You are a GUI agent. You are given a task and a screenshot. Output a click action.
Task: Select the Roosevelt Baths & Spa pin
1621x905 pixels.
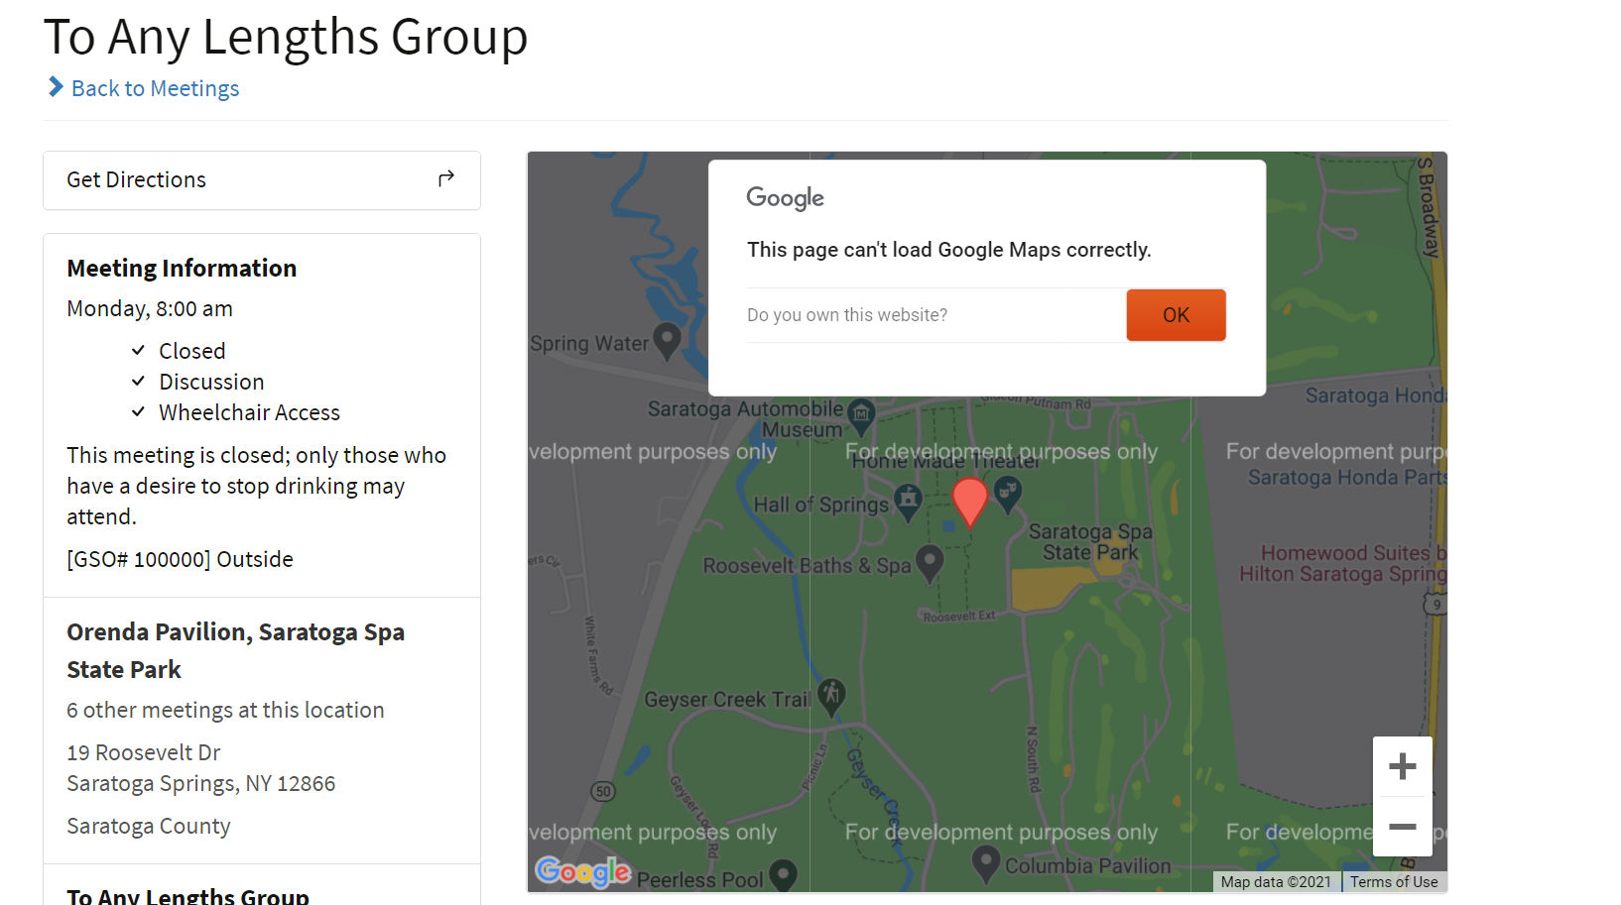[930, 564]
